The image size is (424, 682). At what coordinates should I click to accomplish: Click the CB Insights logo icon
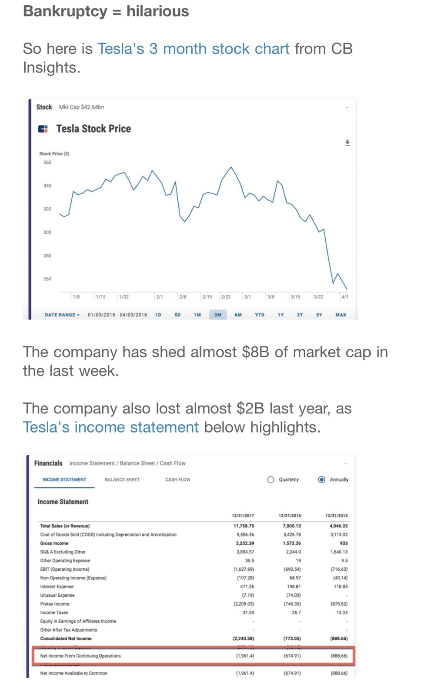coord(43,129)
